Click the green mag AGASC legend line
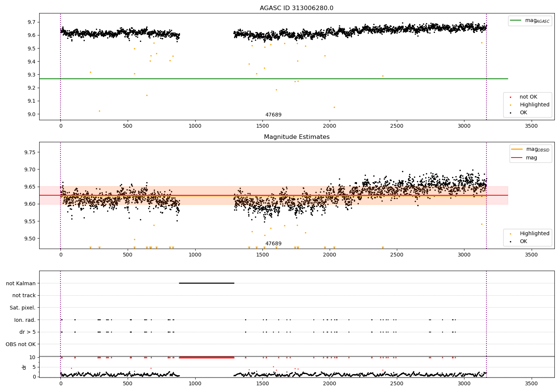 516,21
